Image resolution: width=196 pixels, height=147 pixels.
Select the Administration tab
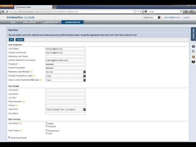pyautogui.click(x=73, y=22)
